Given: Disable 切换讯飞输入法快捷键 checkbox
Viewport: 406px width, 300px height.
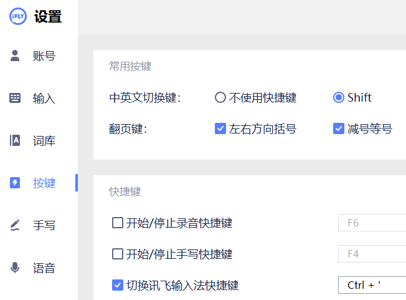Looking at the screenshot, I should 117,285.
